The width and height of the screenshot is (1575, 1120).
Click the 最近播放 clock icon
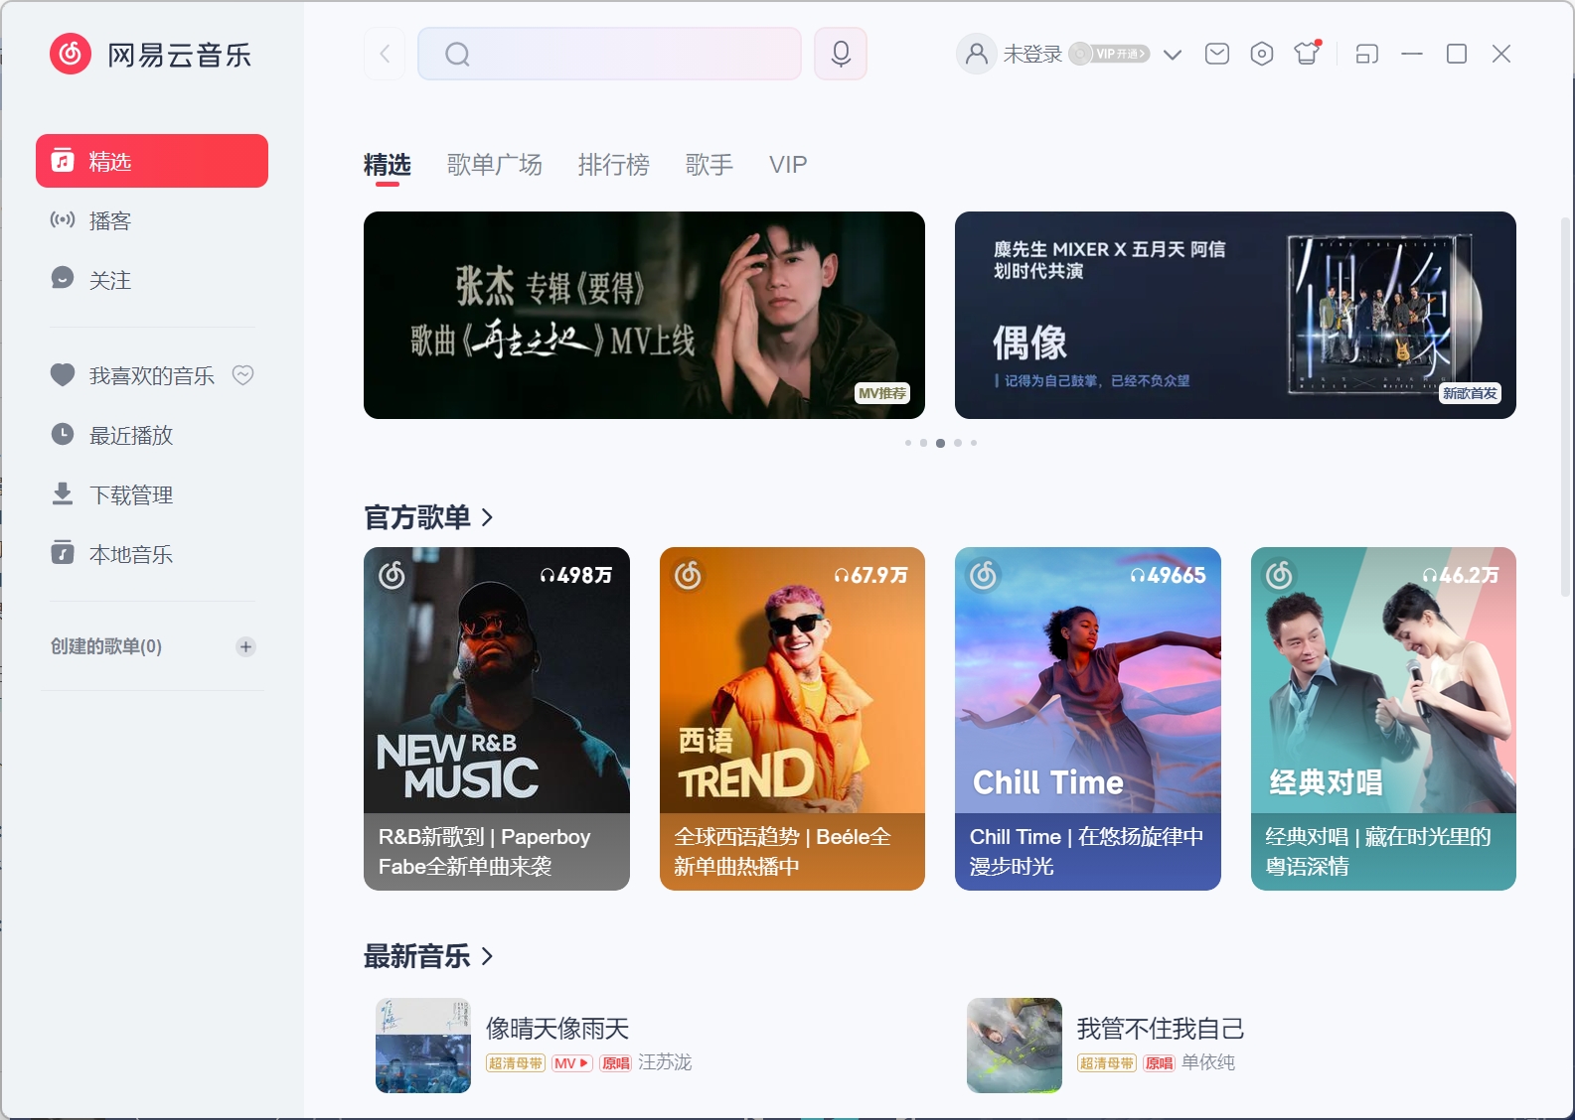[x=63, y=434]
